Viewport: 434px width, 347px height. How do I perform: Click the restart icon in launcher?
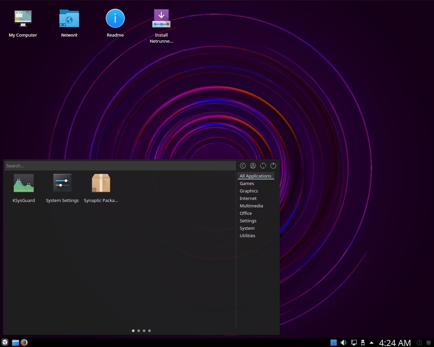(263, 166)
